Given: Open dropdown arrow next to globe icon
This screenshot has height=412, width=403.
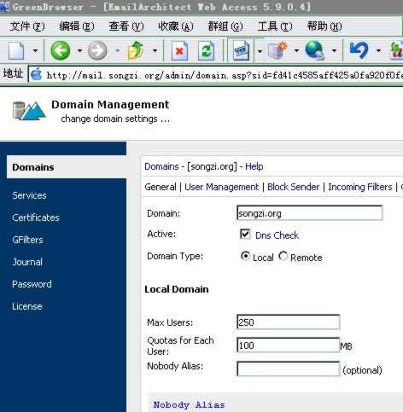Looking at the screenshot, I should point(334,51).
